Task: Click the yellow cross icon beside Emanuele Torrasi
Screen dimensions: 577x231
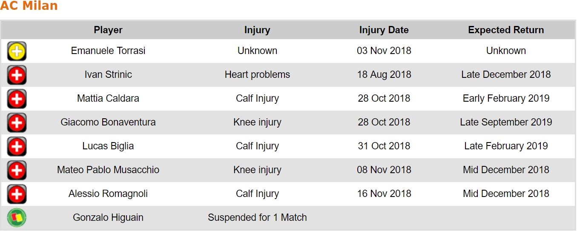Action: (17, 51)
